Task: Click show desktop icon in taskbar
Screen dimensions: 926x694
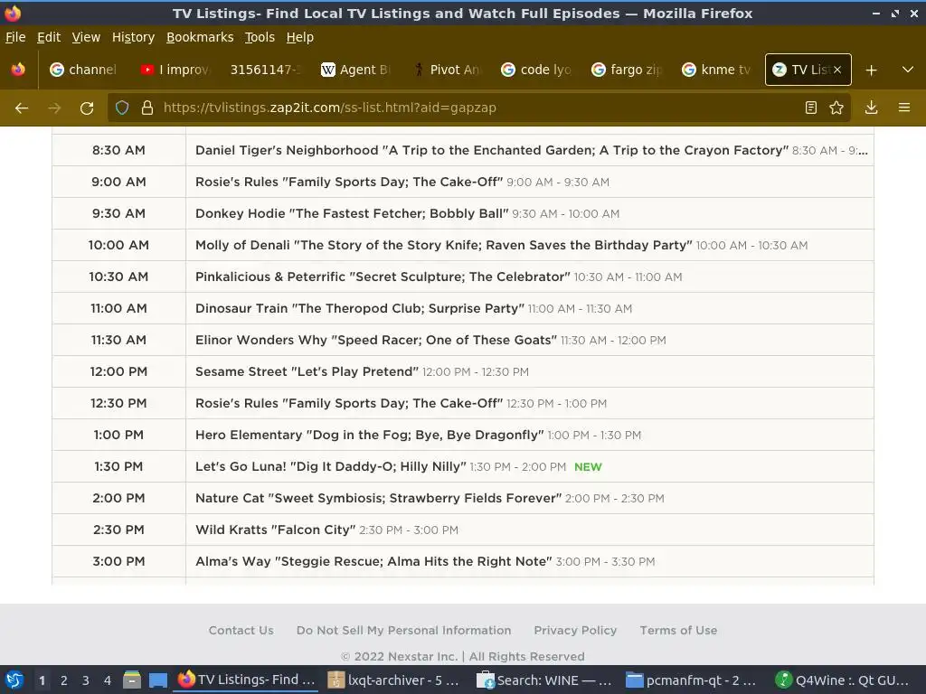Action: [x=157, y=680]
